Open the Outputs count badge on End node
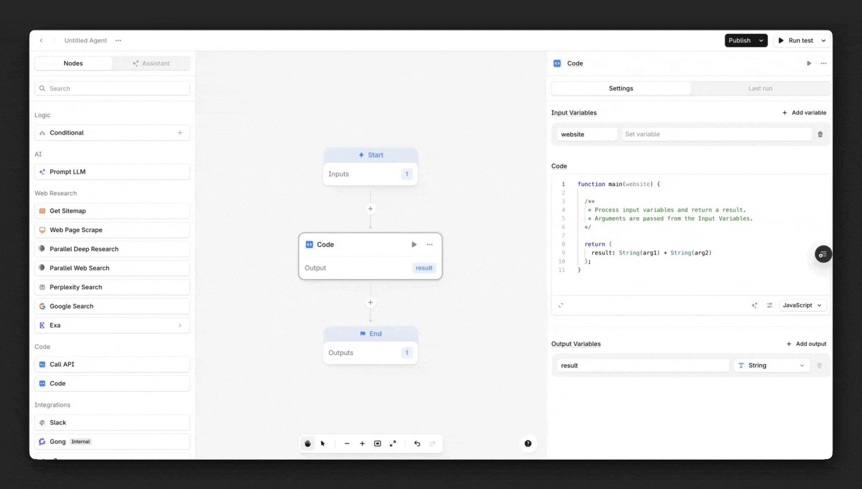Screen dimensions: 862x489 407,353
